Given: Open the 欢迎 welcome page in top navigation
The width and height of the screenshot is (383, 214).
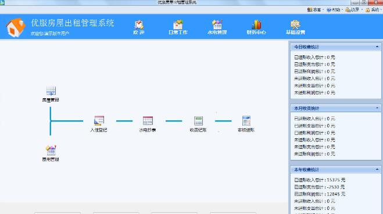Looking at the screenshot, I should click(x=139, y=27).
